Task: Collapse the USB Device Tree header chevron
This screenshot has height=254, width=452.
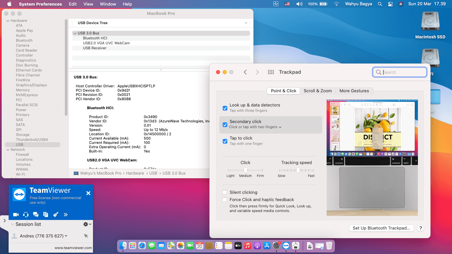Action: (x=246, y=23)
